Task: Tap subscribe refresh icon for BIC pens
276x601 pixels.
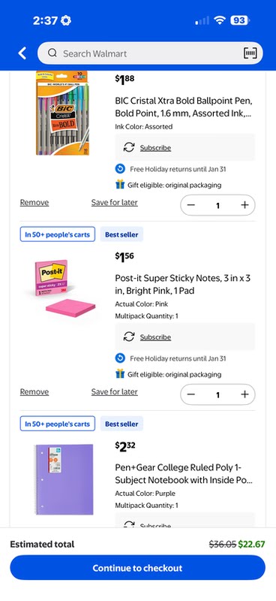Action: 129,147
